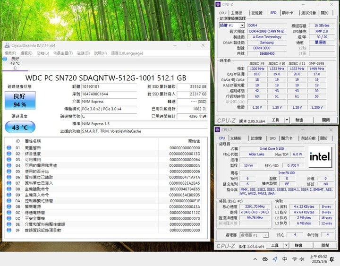Switch to 記憶體 tab in the SPD CPU-Z window
340x266 pixels.
pos(257,13)
